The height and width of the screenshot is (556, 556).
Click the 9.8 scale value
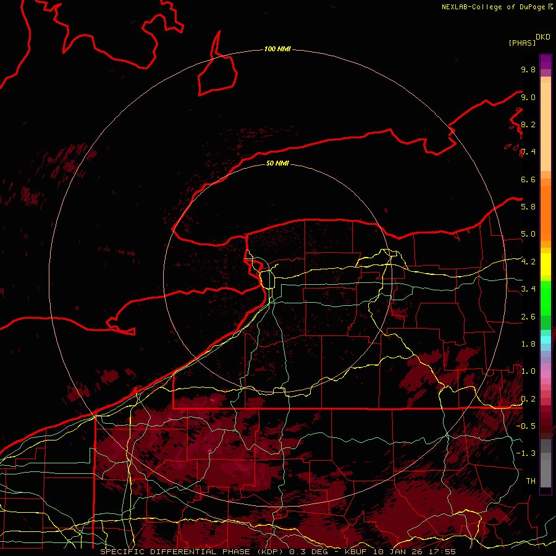pyautogui.click(x=528, y=69)
